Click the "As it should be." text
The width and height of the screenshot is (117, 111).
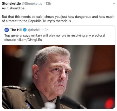tap(14, 8)
